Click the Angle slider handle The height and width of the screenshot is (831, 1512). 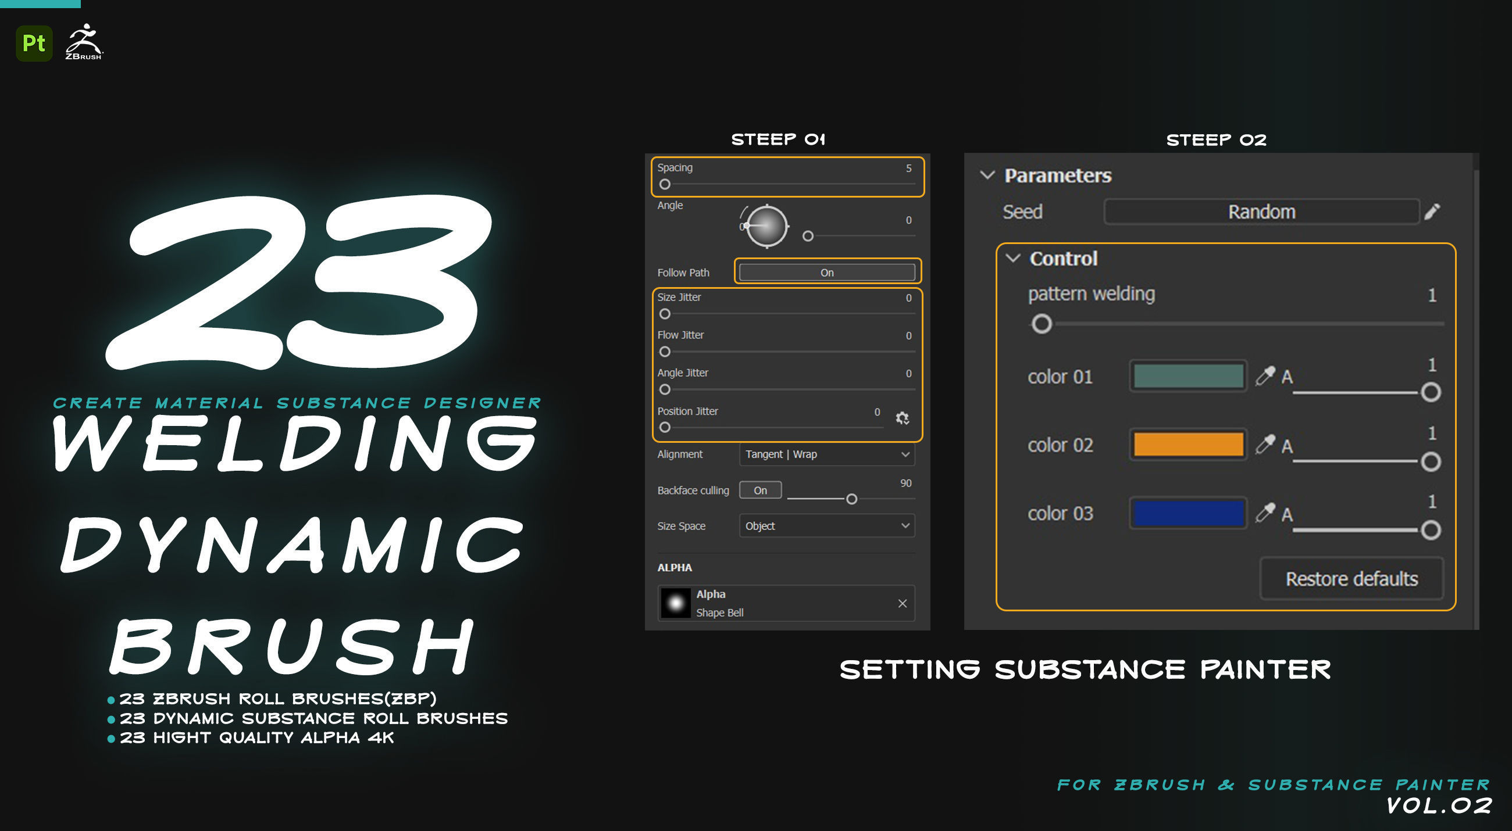pos(808,237)
